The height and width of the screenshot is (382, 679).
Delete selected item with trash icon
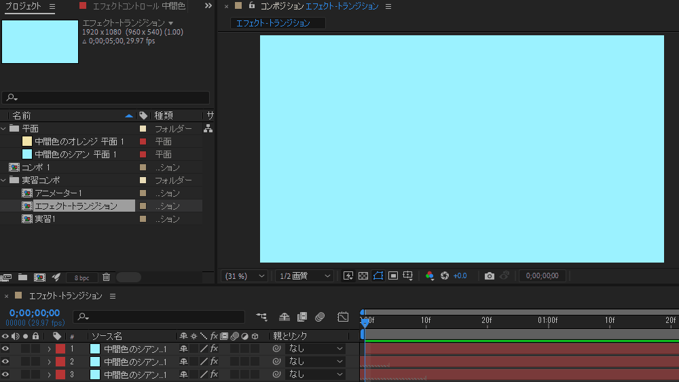tap(106, 278)
